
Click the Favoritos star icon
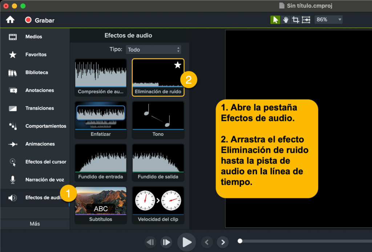[13, 55]
